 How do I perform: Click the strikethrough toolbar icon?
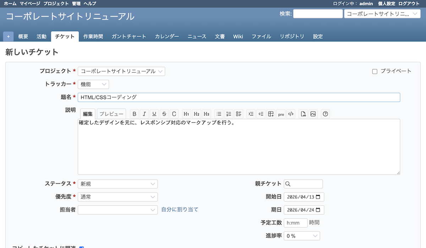click(164, 114)
